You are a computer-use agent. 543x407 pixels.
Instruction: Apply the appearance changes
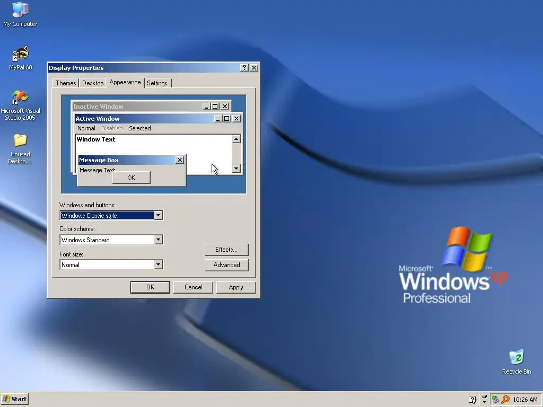click(x=236, y=287)
